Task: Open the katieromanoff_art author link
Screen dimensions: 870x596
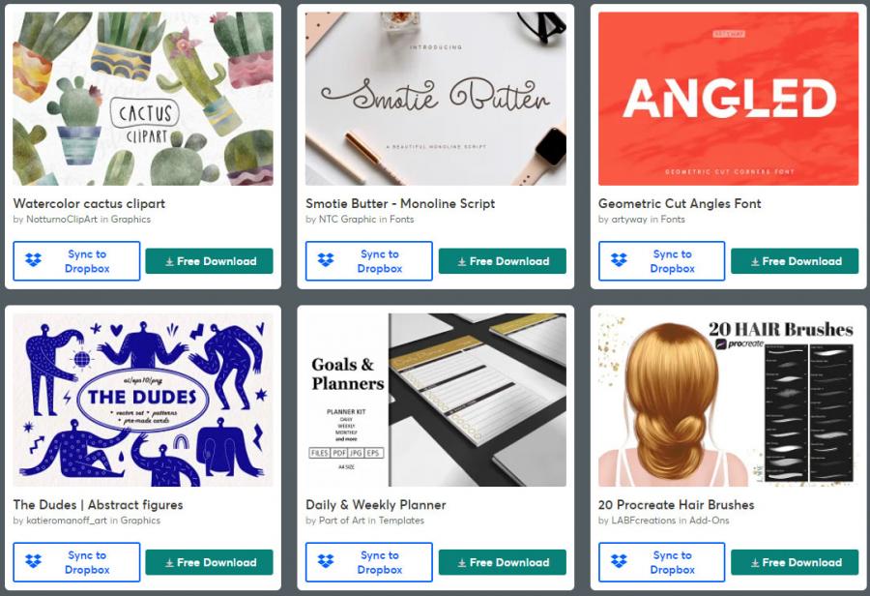Action: coord(67,521)
